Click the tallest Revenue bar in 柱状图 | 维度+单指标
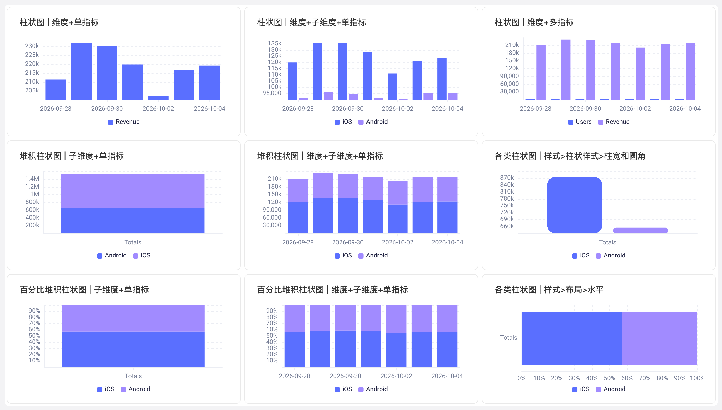The height and width of the screenshot is (410, 722). (81, 71)
